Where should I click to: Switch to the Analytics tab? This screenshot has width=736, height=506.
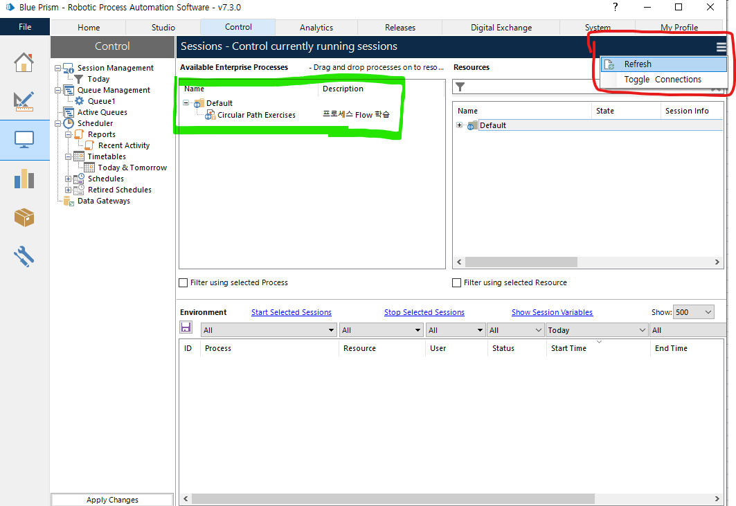click(x=316, y=27)
